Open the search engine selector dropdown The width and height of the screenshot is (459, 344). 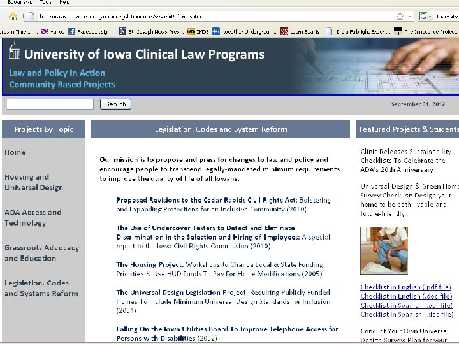click(x=430, y=17)
